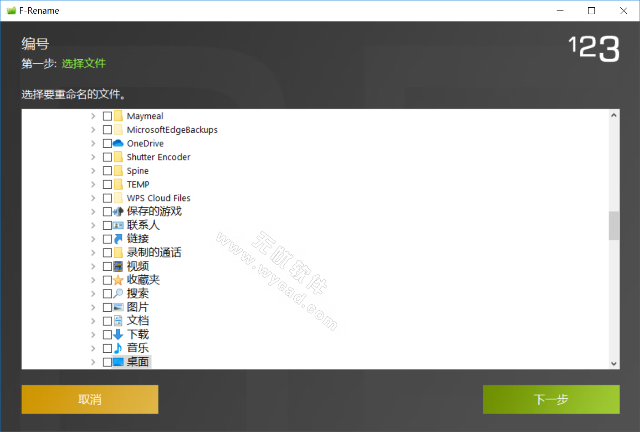Viewport: 640px width, 432px height.
Task: Enable the TEMP folder checkbox
Action: (107, 184)
